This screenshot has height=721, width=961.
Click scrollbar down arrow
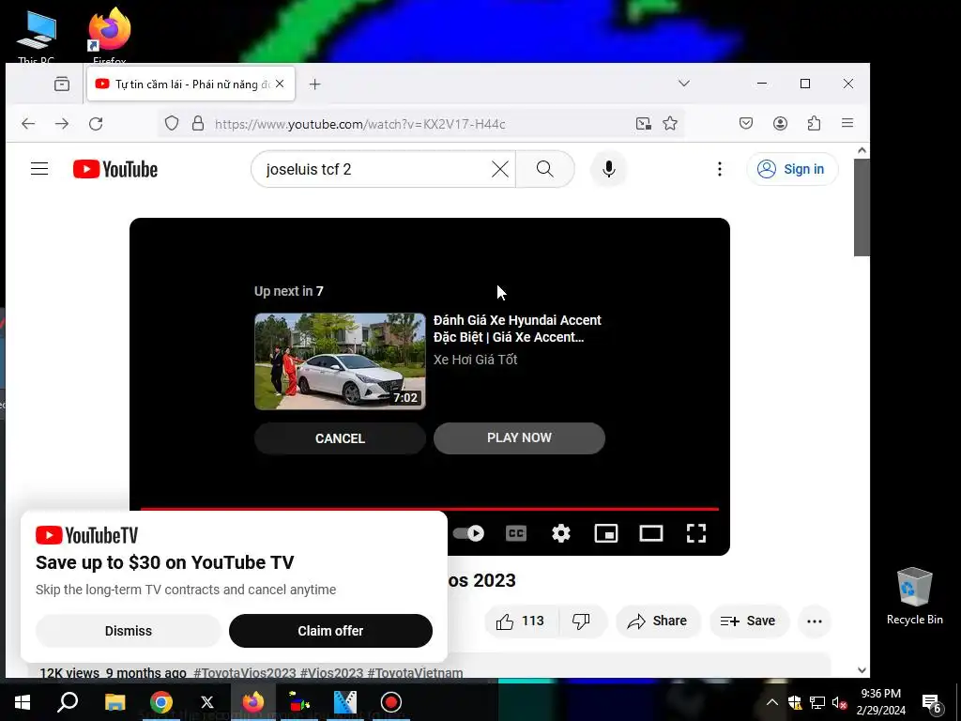(862, 670)
